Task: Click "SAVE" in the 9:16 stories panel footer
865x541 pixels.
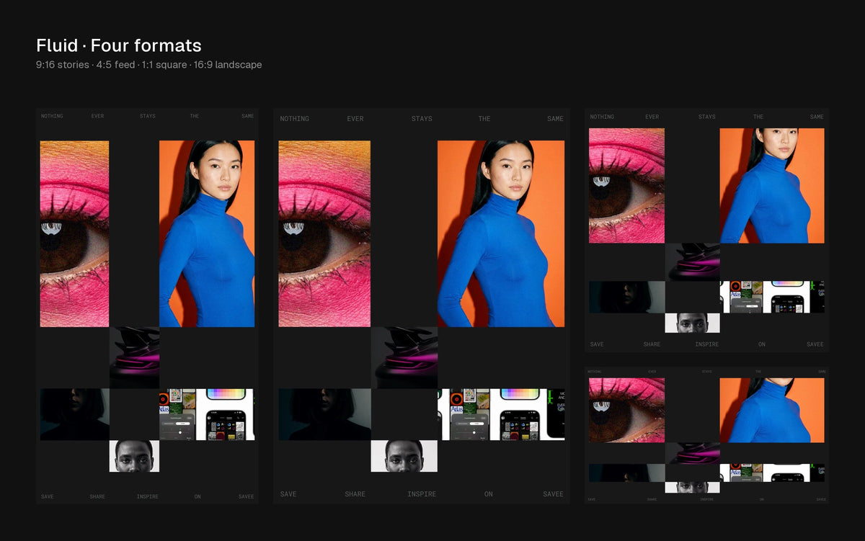Action: coord(48,497)
